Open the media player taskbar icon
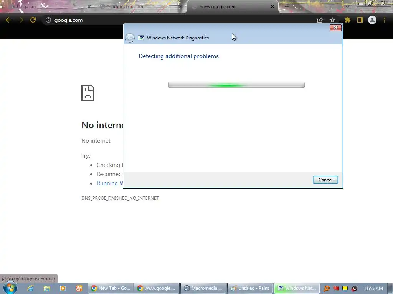The image size is (393, 294). click(63, 288)
